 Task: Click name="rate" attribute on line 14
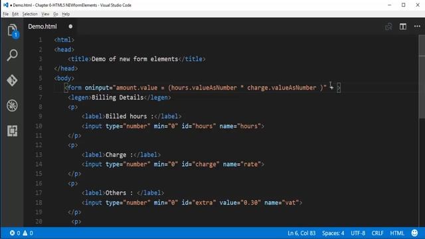[242, 164]
